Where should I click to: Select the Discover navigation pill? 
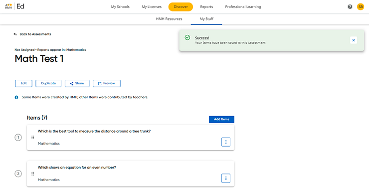tap(181, 7)
